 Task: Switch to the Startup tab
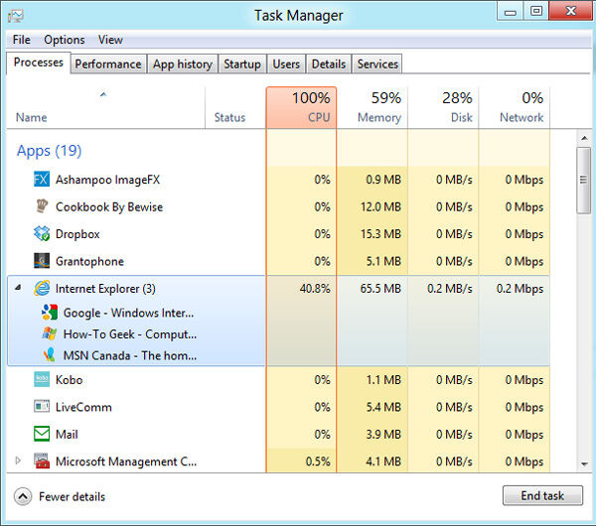tap(242, 64)
